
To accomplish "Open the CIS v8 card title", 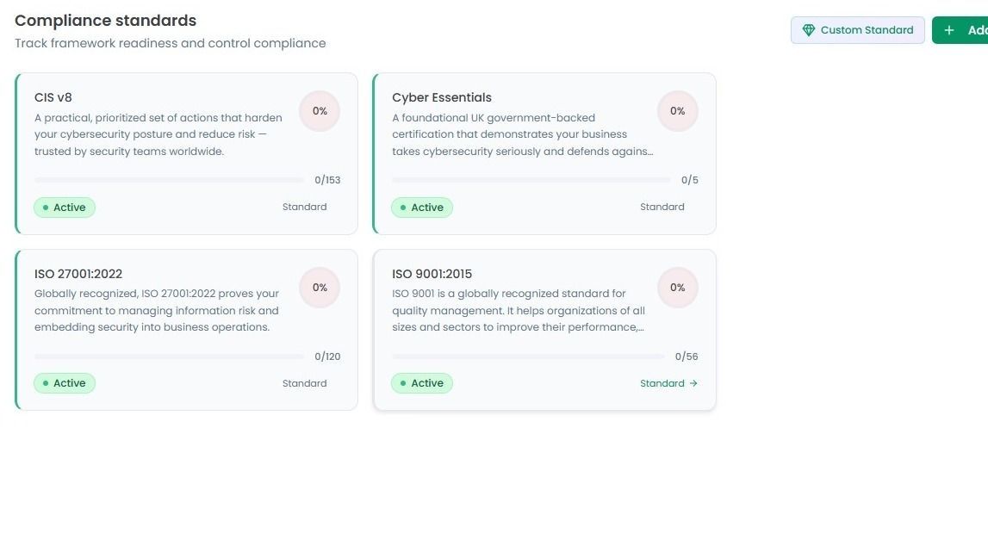I will pos(53,97).
